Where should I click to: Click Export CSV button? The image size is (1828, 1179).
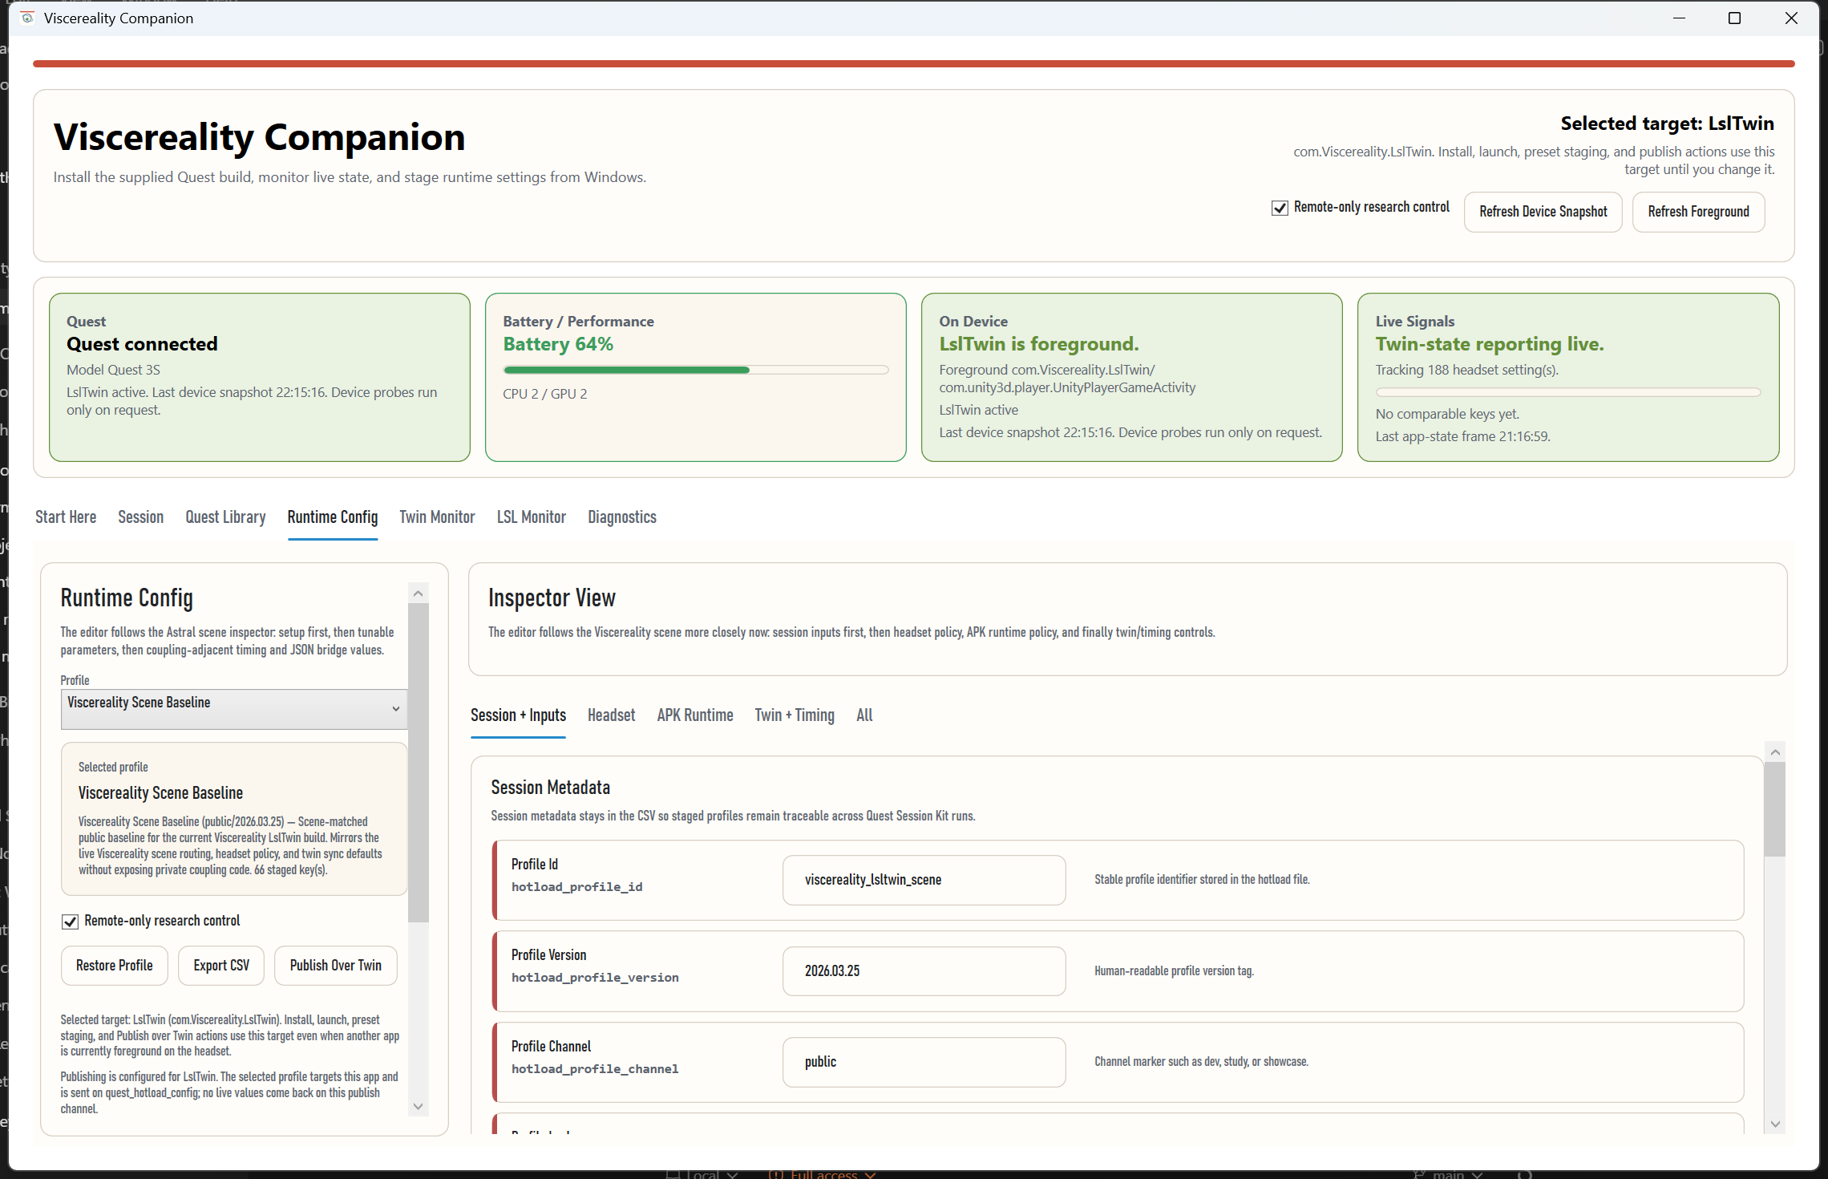[221, 966]
